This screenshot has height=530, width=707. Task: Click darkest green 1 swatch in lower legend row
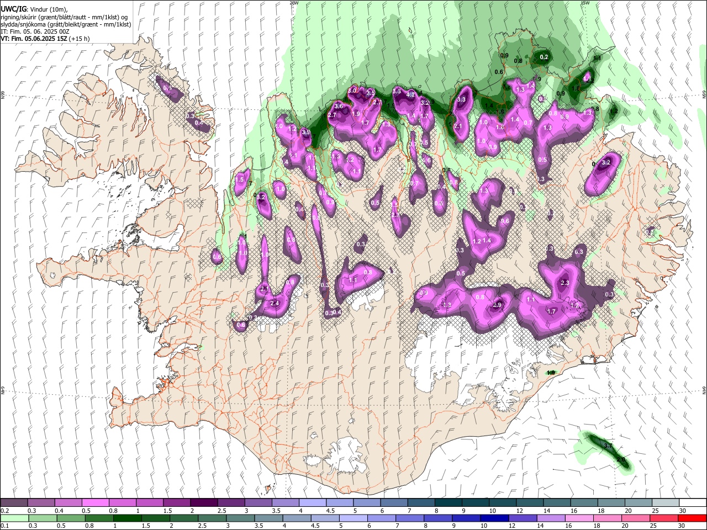(x=127, y=518)
